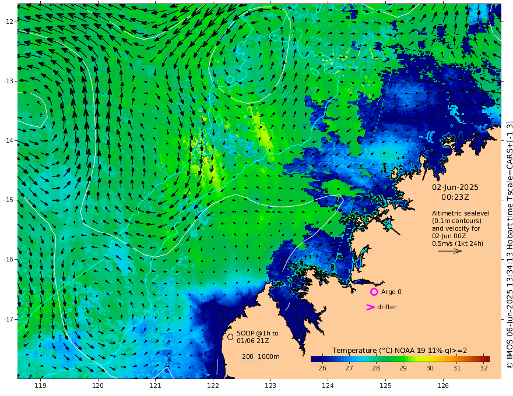
Task: Click the vertical IMOS copyright timestamp text
Action: 509,245
